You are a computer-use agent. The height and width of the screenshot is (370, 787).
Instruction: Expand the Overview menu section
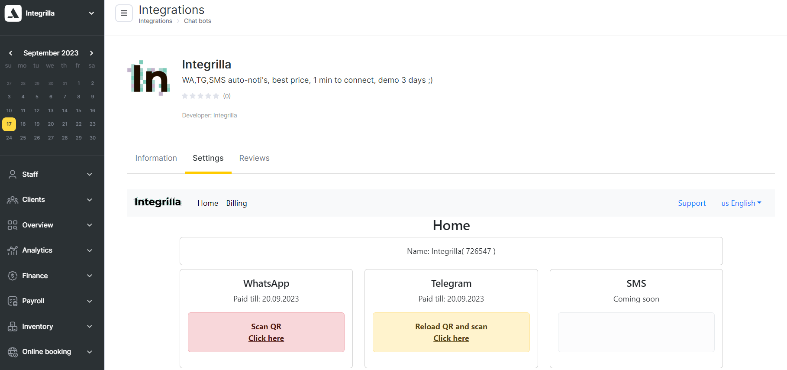[x=90, y=225]
